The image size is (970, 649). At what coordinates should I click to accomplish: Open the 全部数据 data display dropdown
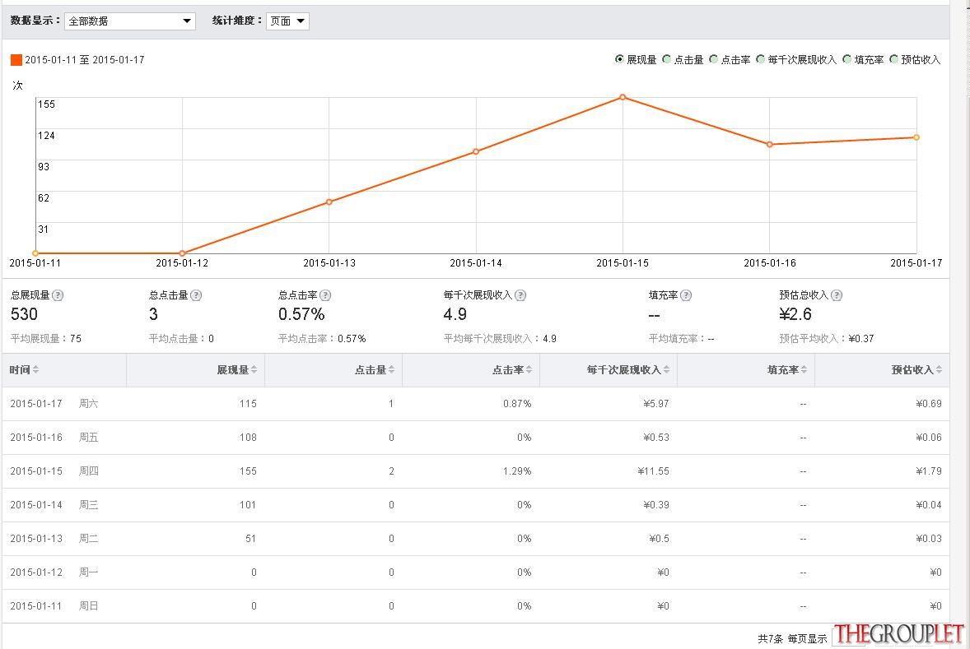click(130, 21)
